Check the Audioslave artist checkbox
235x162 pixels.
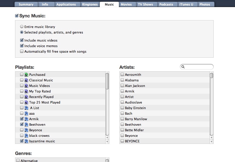[x=122, y=102]
